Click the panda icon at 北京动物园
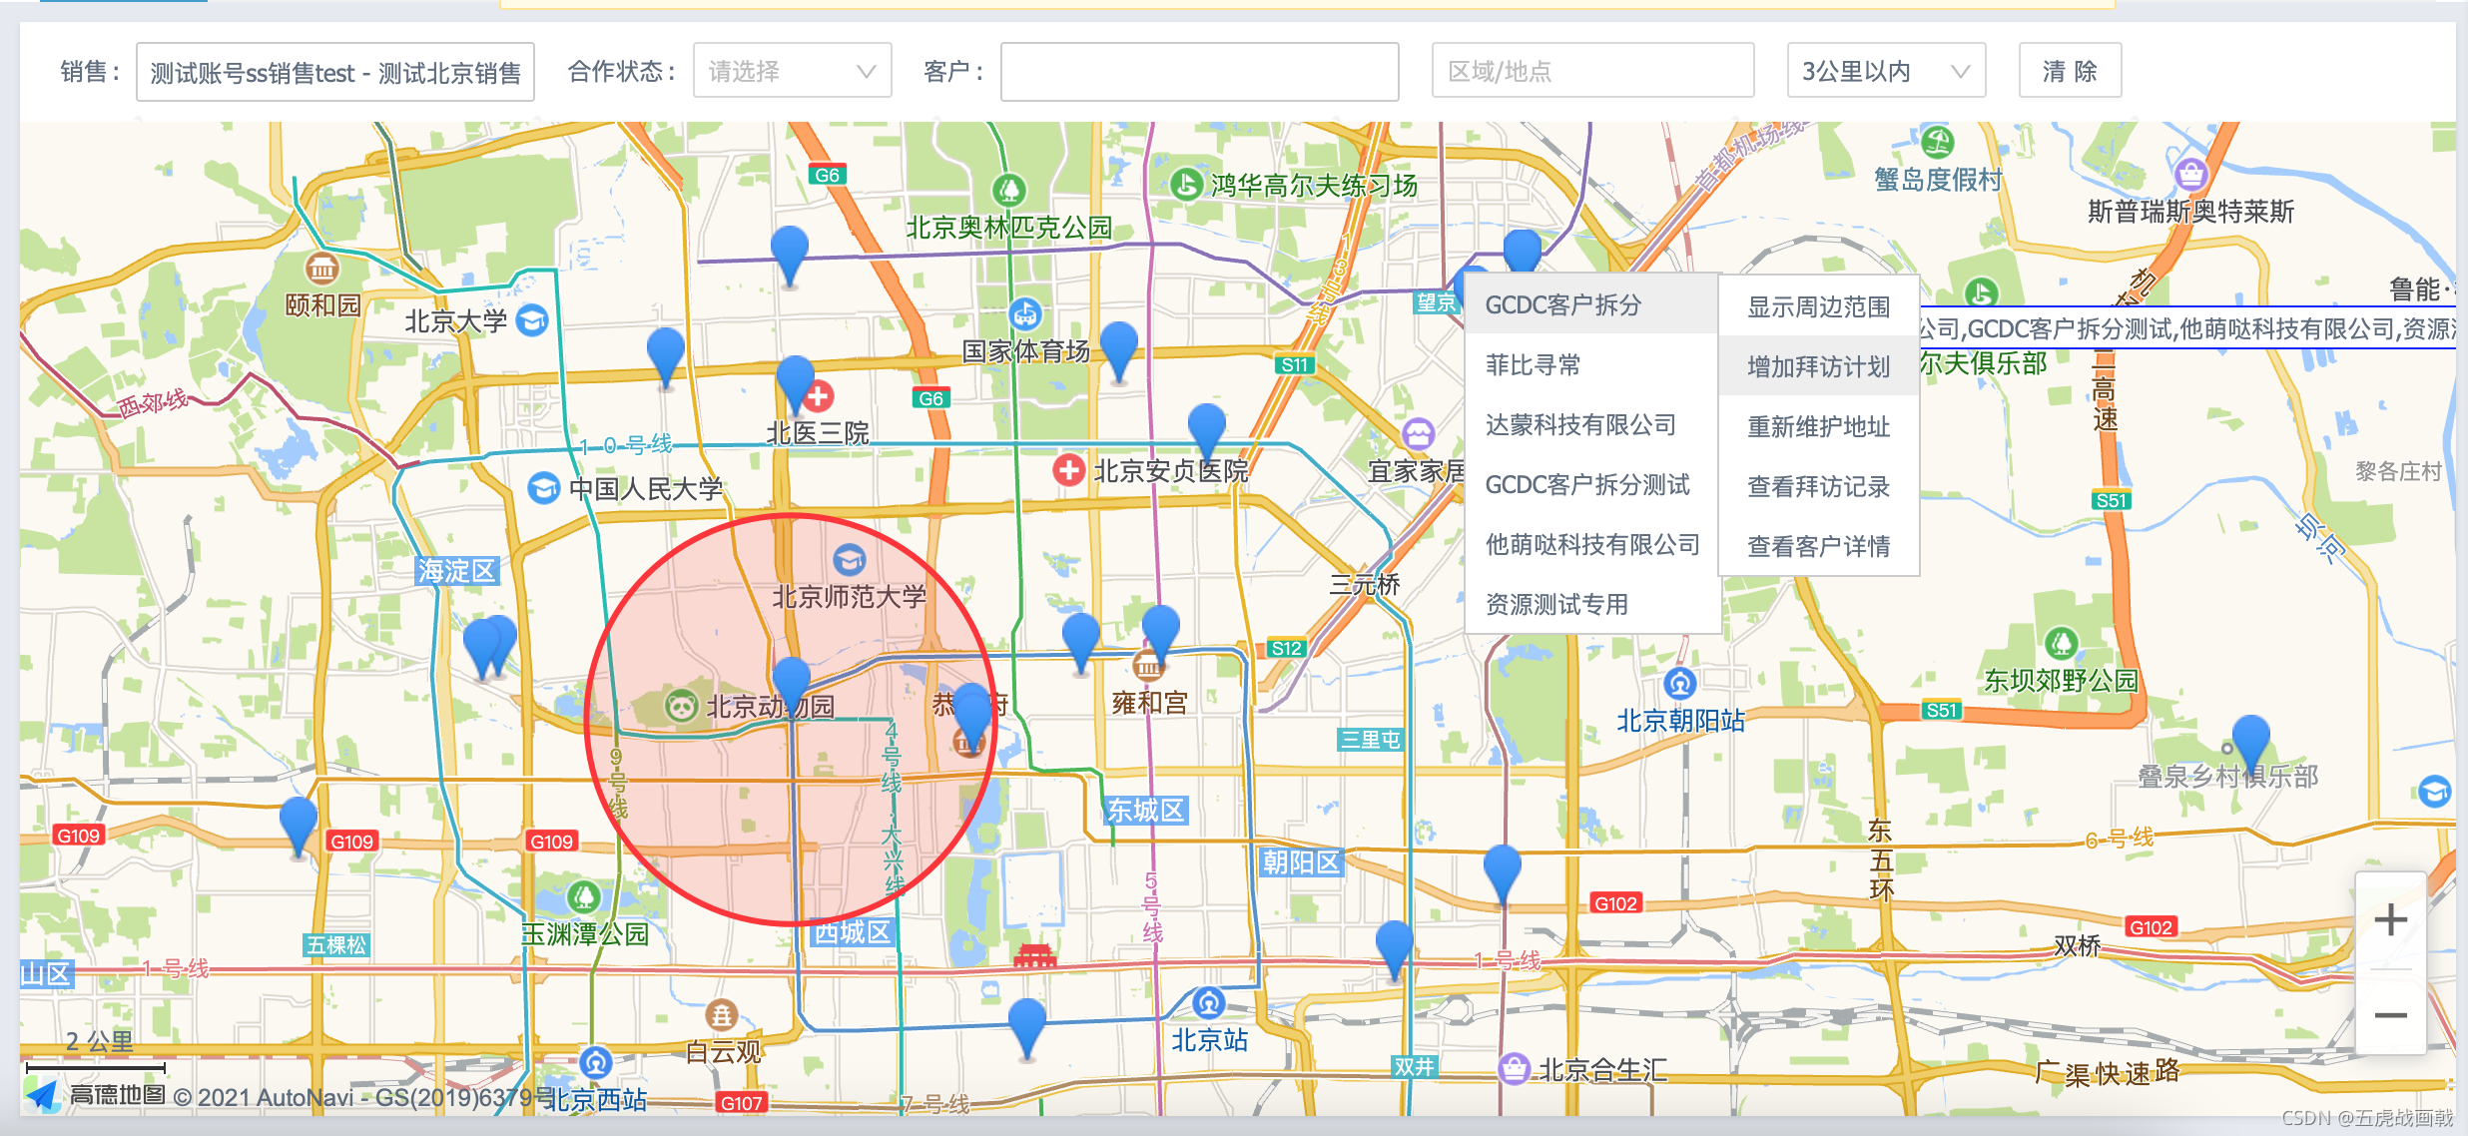The width and height of the screenshot is (2468, 1136). [682, 704]
